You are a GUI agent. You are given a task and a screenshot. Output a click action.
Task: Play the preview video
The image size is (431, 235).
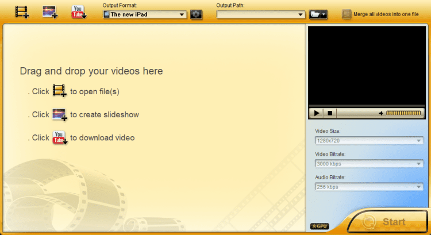[x=317, y=113]
